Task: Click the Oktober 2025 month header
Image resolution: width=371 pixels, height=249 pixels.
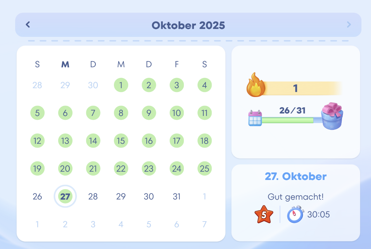Action: click(x=188, y=25)
